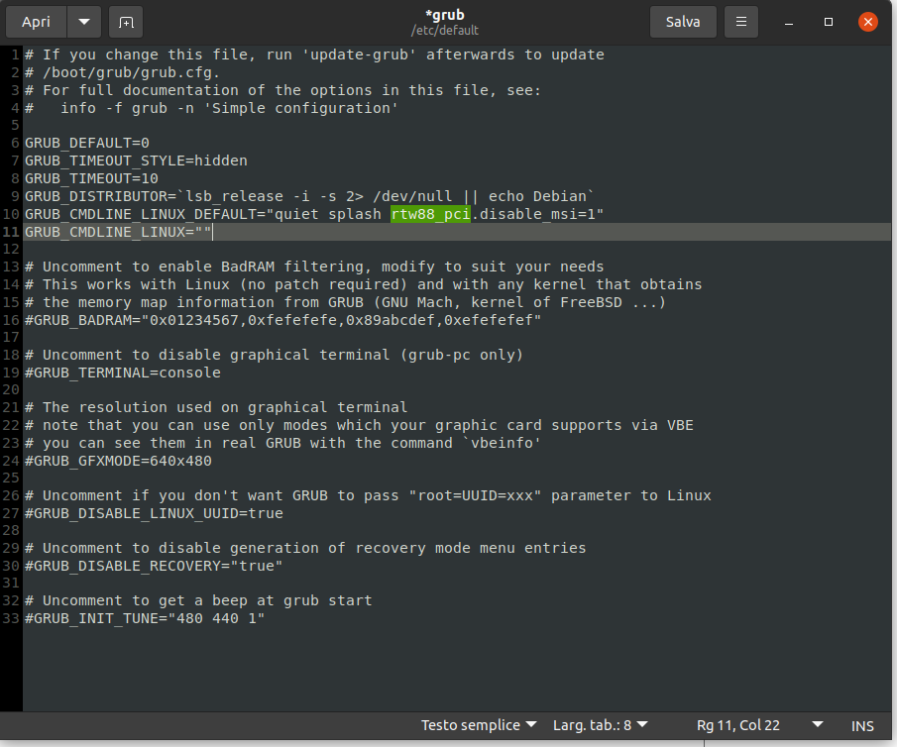Close the grub editor window
897x747 pixels.
point(868,22)
